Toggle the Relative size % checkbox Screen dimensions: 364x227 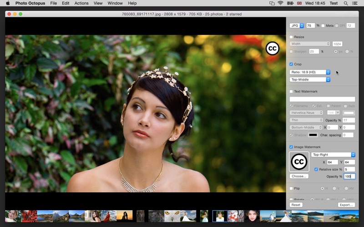[x=316, y=169]
